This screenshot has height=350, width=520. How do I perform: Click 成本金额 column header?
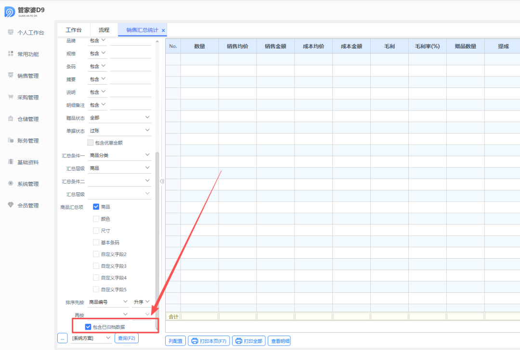(351, 46)
